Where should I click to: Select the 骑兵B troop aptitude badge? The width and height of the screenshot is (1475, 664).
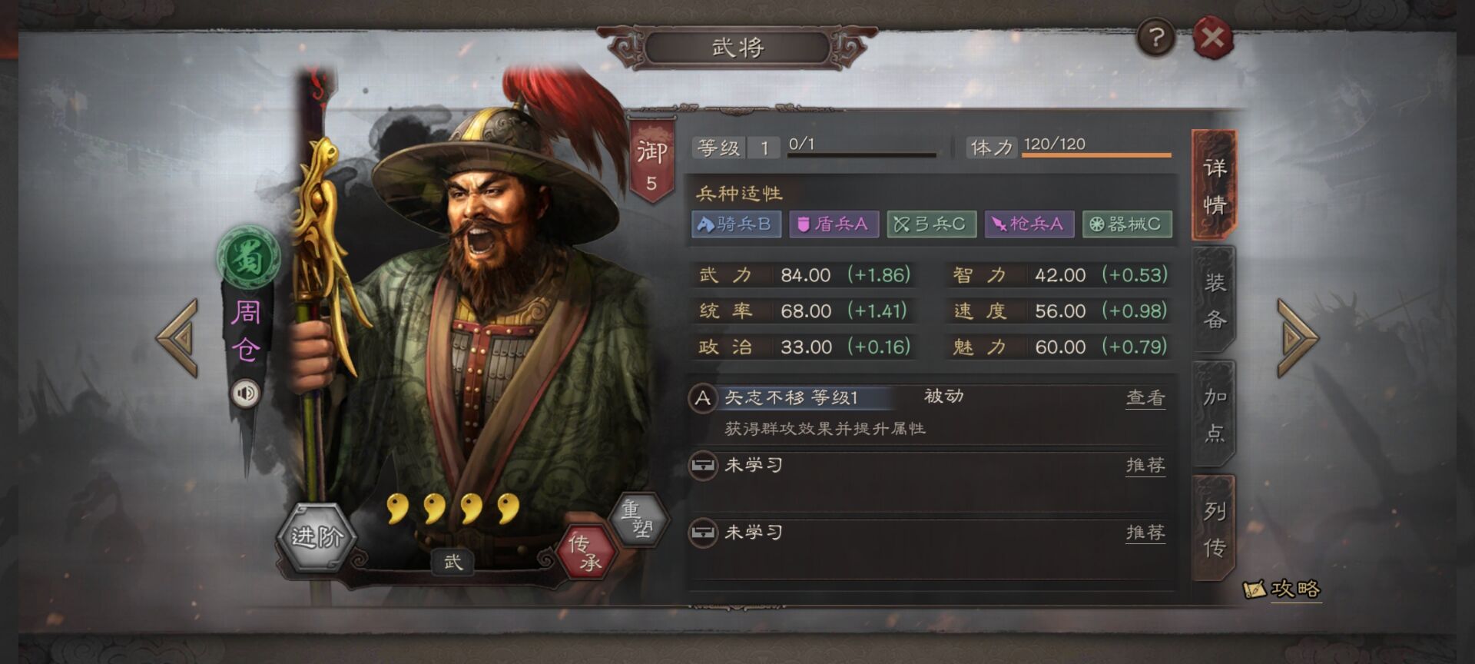coord(735,224)
